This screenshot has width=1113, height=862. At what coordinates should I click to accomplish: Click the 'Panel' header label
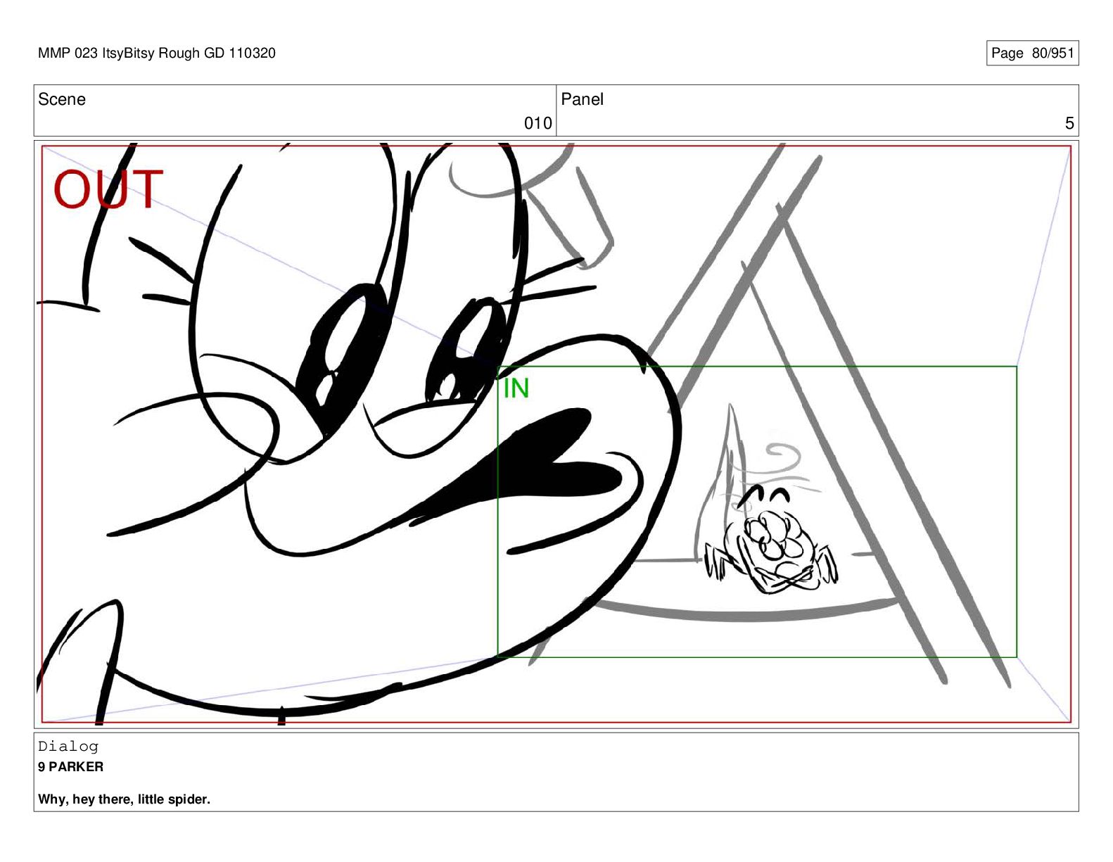tap(582, 99)
